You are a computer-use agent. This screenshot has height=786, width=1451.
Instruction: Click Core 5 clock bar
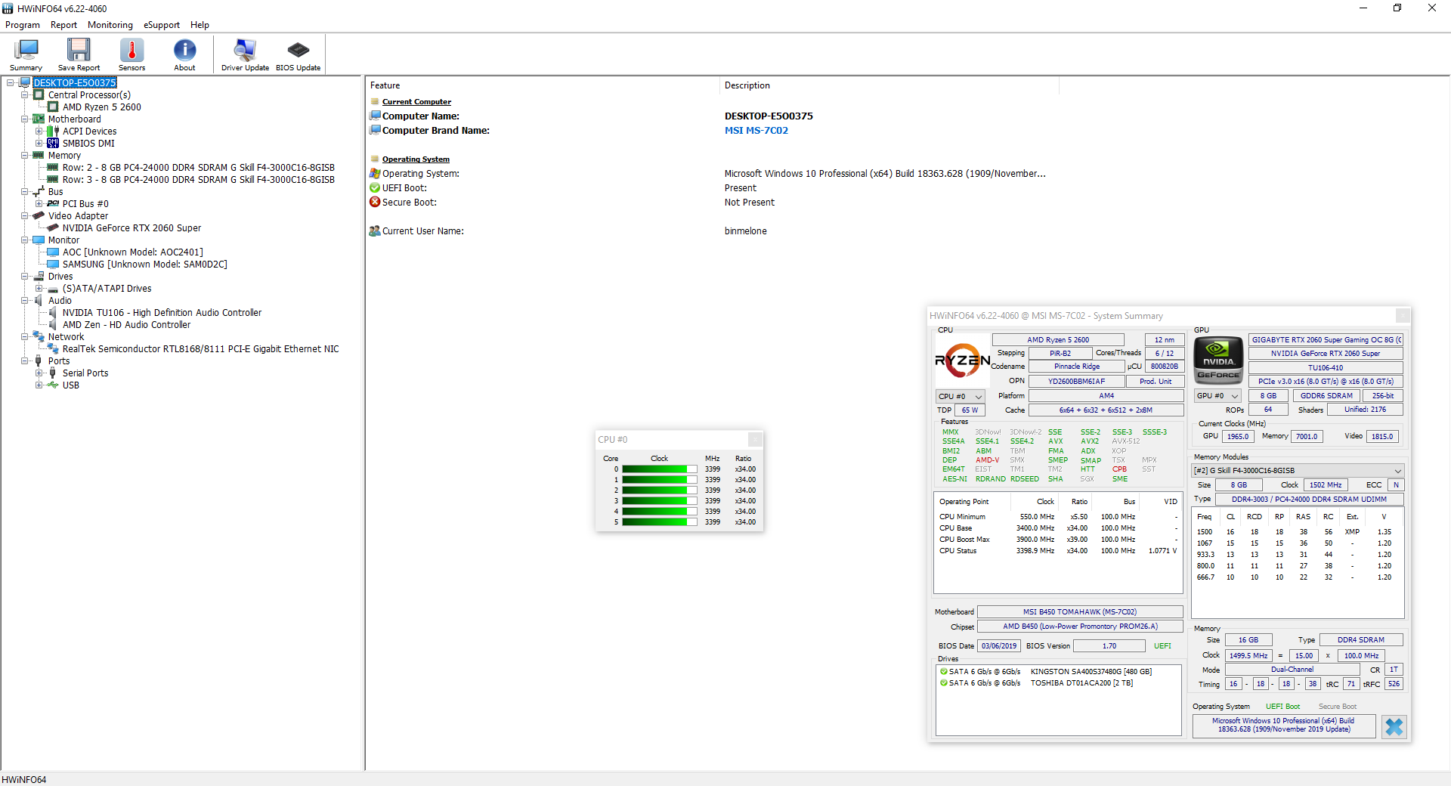point(660,522)
